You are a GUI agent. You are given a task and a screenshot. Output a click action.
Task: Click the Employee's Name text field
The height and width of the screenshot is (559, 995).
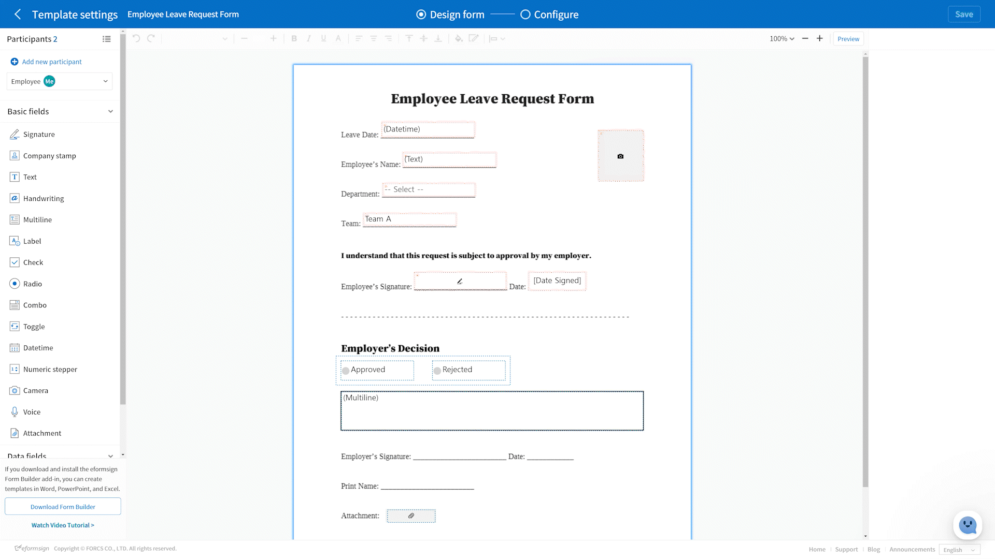pyautogui.click(x=449, y=159)
